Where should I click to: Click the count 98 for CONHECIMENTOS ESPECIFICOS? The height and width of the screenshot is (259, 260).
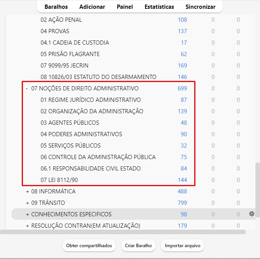(184, 214)
